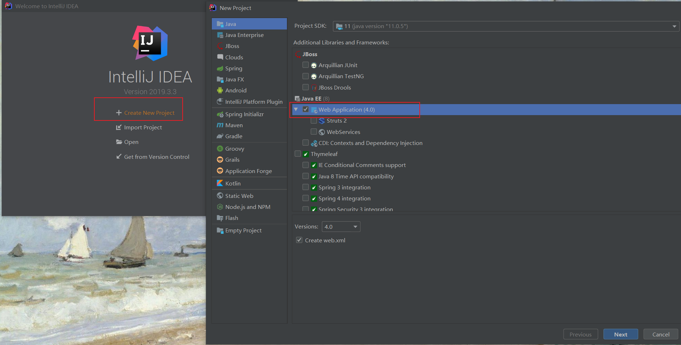Tick the JBoss Drools checkbox

pos(305,87)
